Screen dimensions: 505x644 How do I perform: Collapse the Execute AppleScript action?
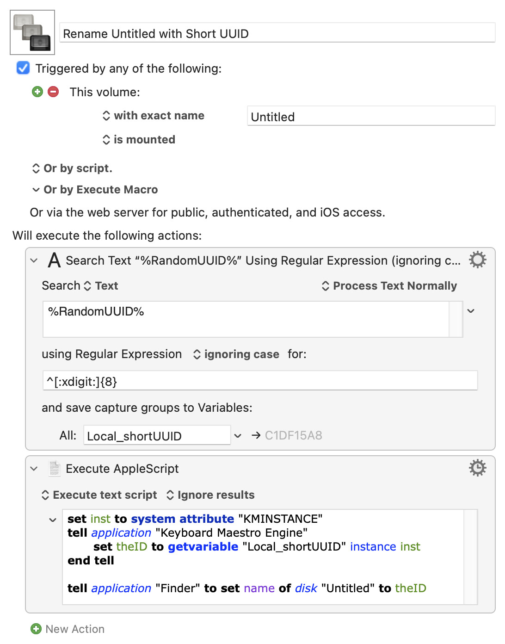pos(34,469)
